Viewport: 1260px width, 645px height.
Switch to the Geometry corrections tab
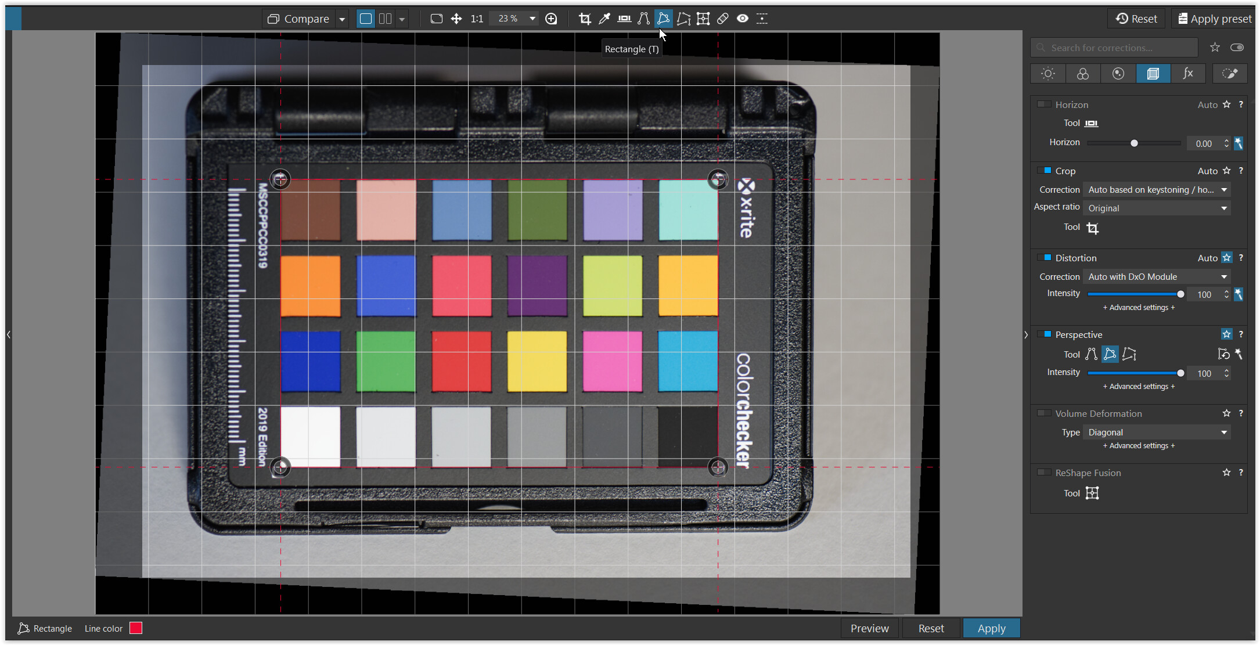point(1153,74)
